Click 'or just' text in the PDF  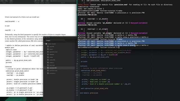(x=7, y=26)
